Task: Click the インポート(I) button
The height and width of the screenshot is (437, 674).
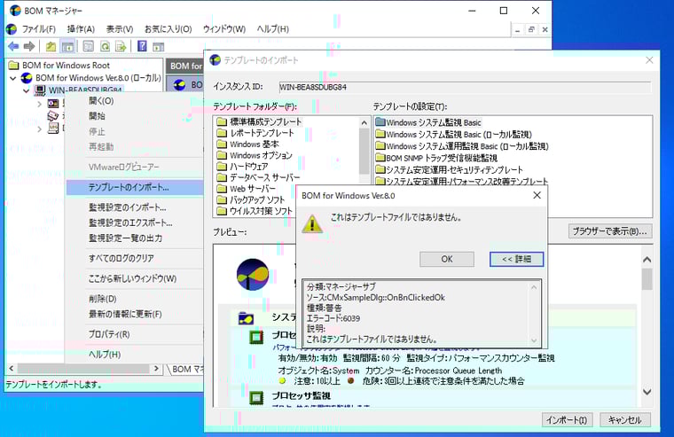Action: [567, 420]
